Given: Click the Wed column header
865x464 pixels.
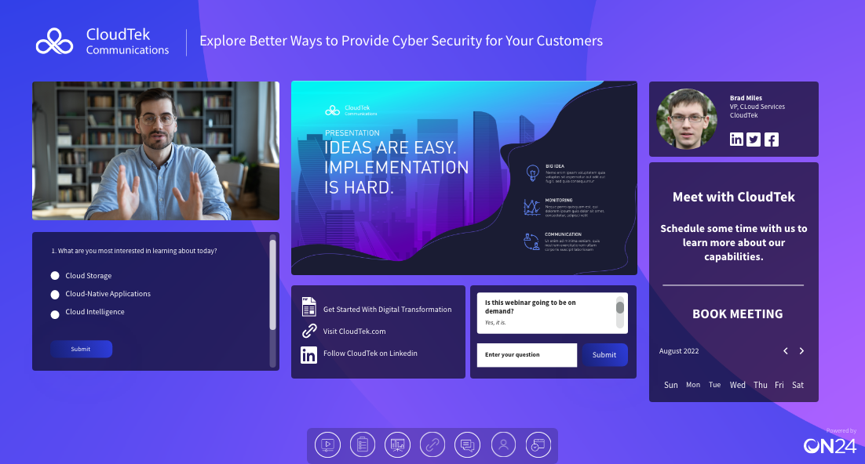Looking at the screenshot, I should pos(738,385).
